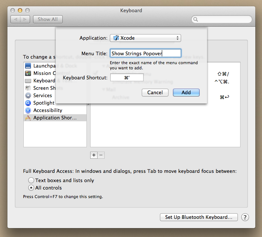Click the ⇧⌘/ shortcut value
The width and height of the screenshot is (262, 237).
pos(223,74)
